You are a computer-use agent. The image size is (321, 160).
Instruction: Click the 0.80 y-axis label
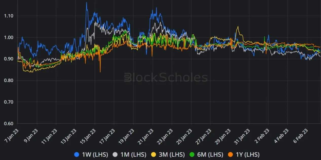click(x=9, y=81)
